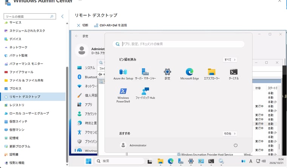Focus the ツールの検索 search field
This screenshot has height=168, width=287.
[x=30, y=17]
